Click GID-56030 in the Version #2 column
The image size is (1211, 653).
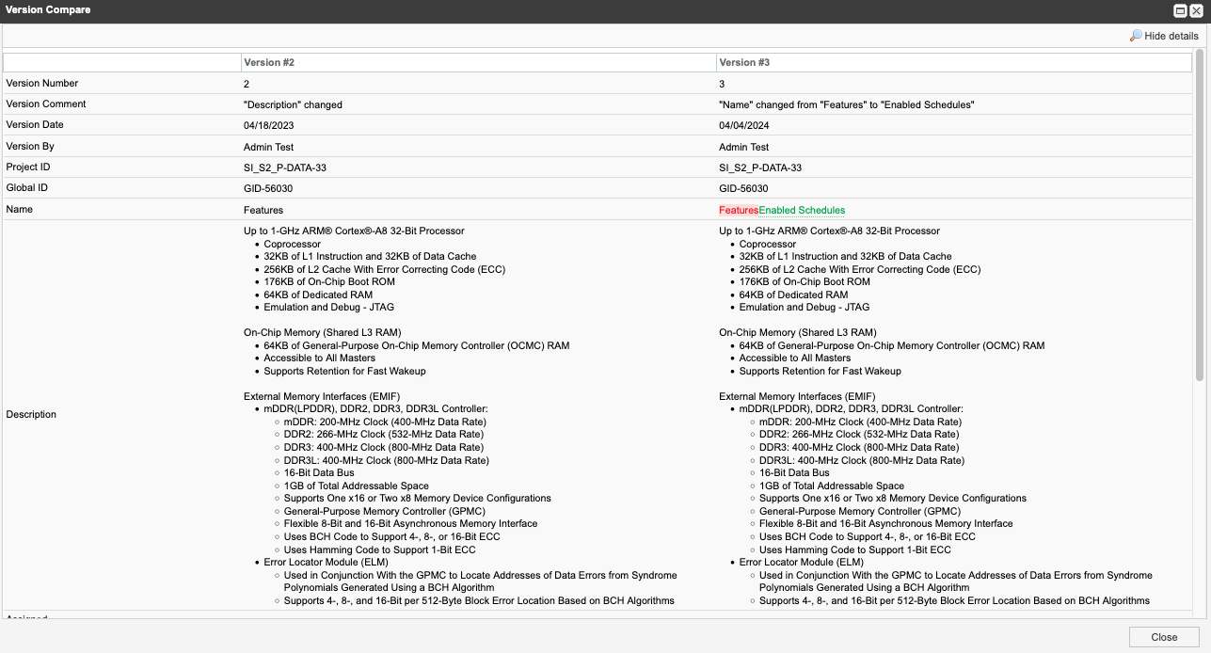tap(268, 189)
